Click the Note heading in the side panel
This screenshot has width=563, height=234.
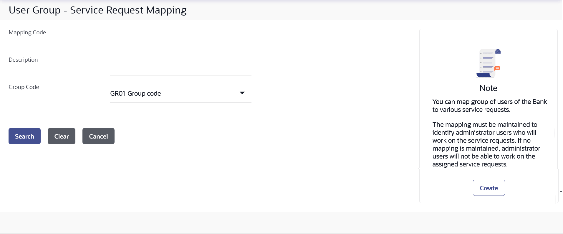[488, 88]
